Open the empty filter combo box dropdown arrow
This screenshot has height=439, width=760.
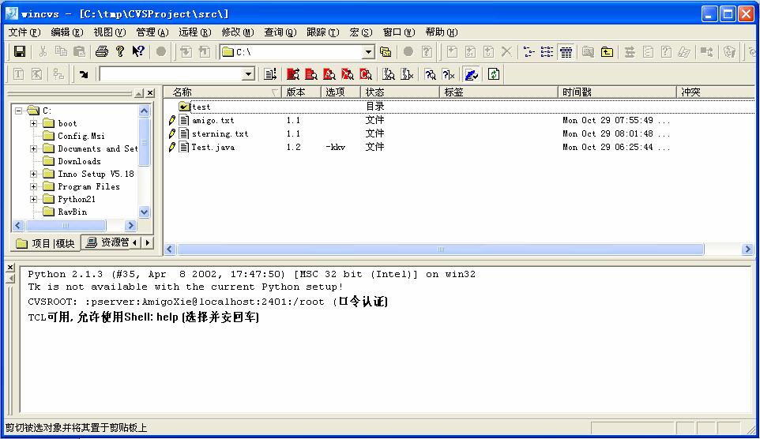248,74
